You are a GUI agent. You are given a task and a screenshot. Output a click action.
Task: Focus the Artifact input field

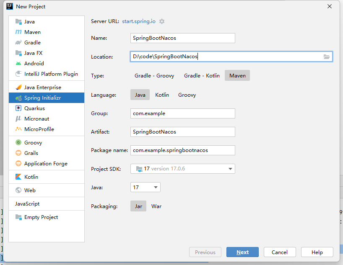click(183, 132)
